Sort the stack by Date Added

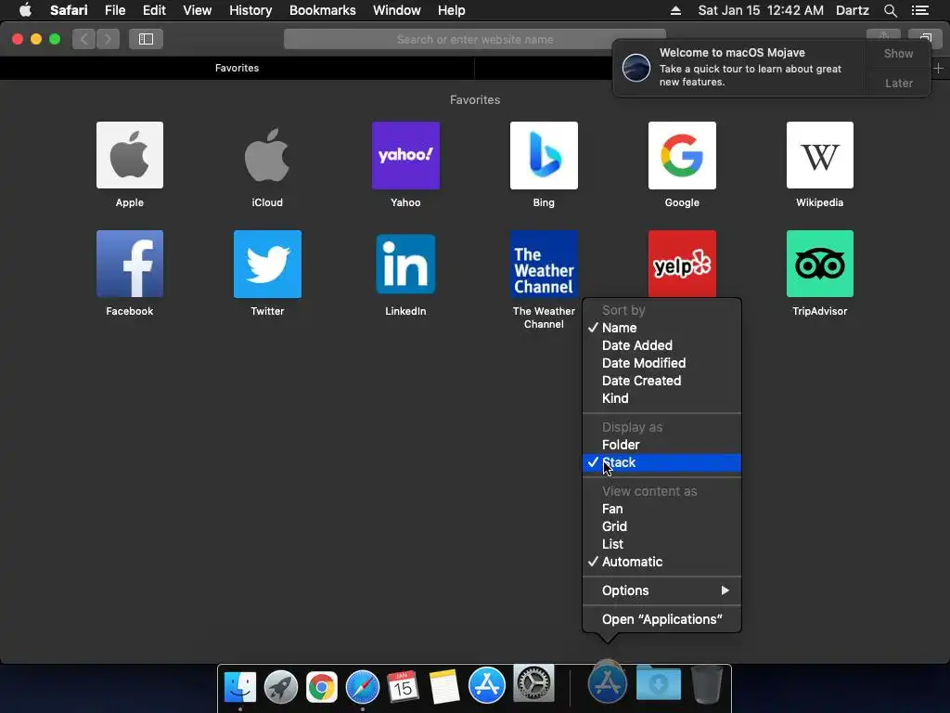pyautogui.click(x=661, y=345)
